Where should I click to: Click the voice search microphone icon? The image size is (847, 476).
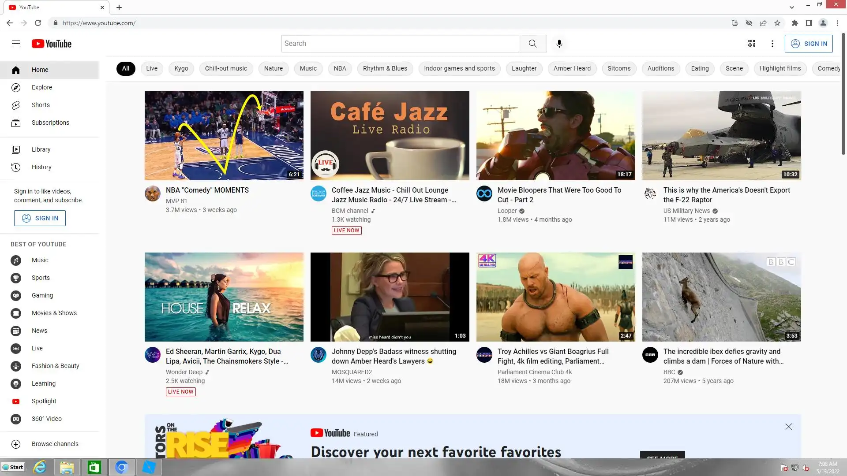(x=559, y=43)
